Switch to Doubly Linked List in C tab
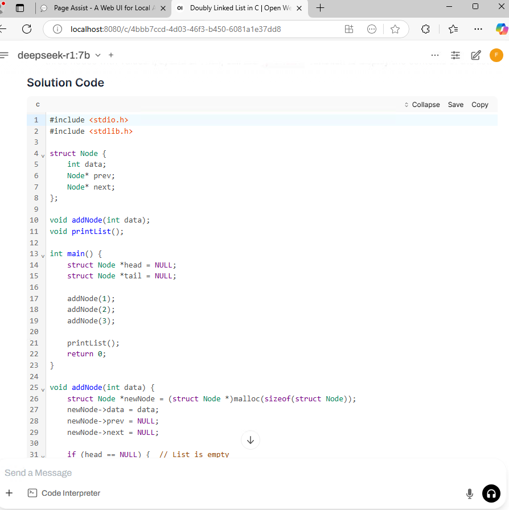The image size is (509, 510). tap(240, 8)
